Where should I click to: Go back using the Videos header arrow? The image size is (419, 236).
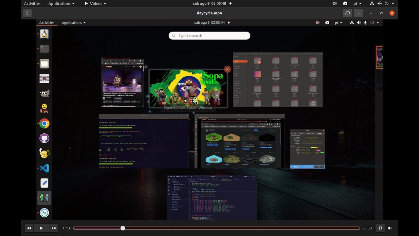click(x=27, y=13)
